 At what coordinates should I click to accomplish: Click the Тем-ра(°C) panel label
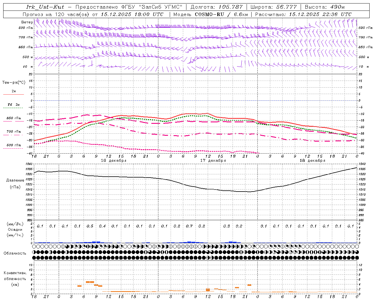14,83
